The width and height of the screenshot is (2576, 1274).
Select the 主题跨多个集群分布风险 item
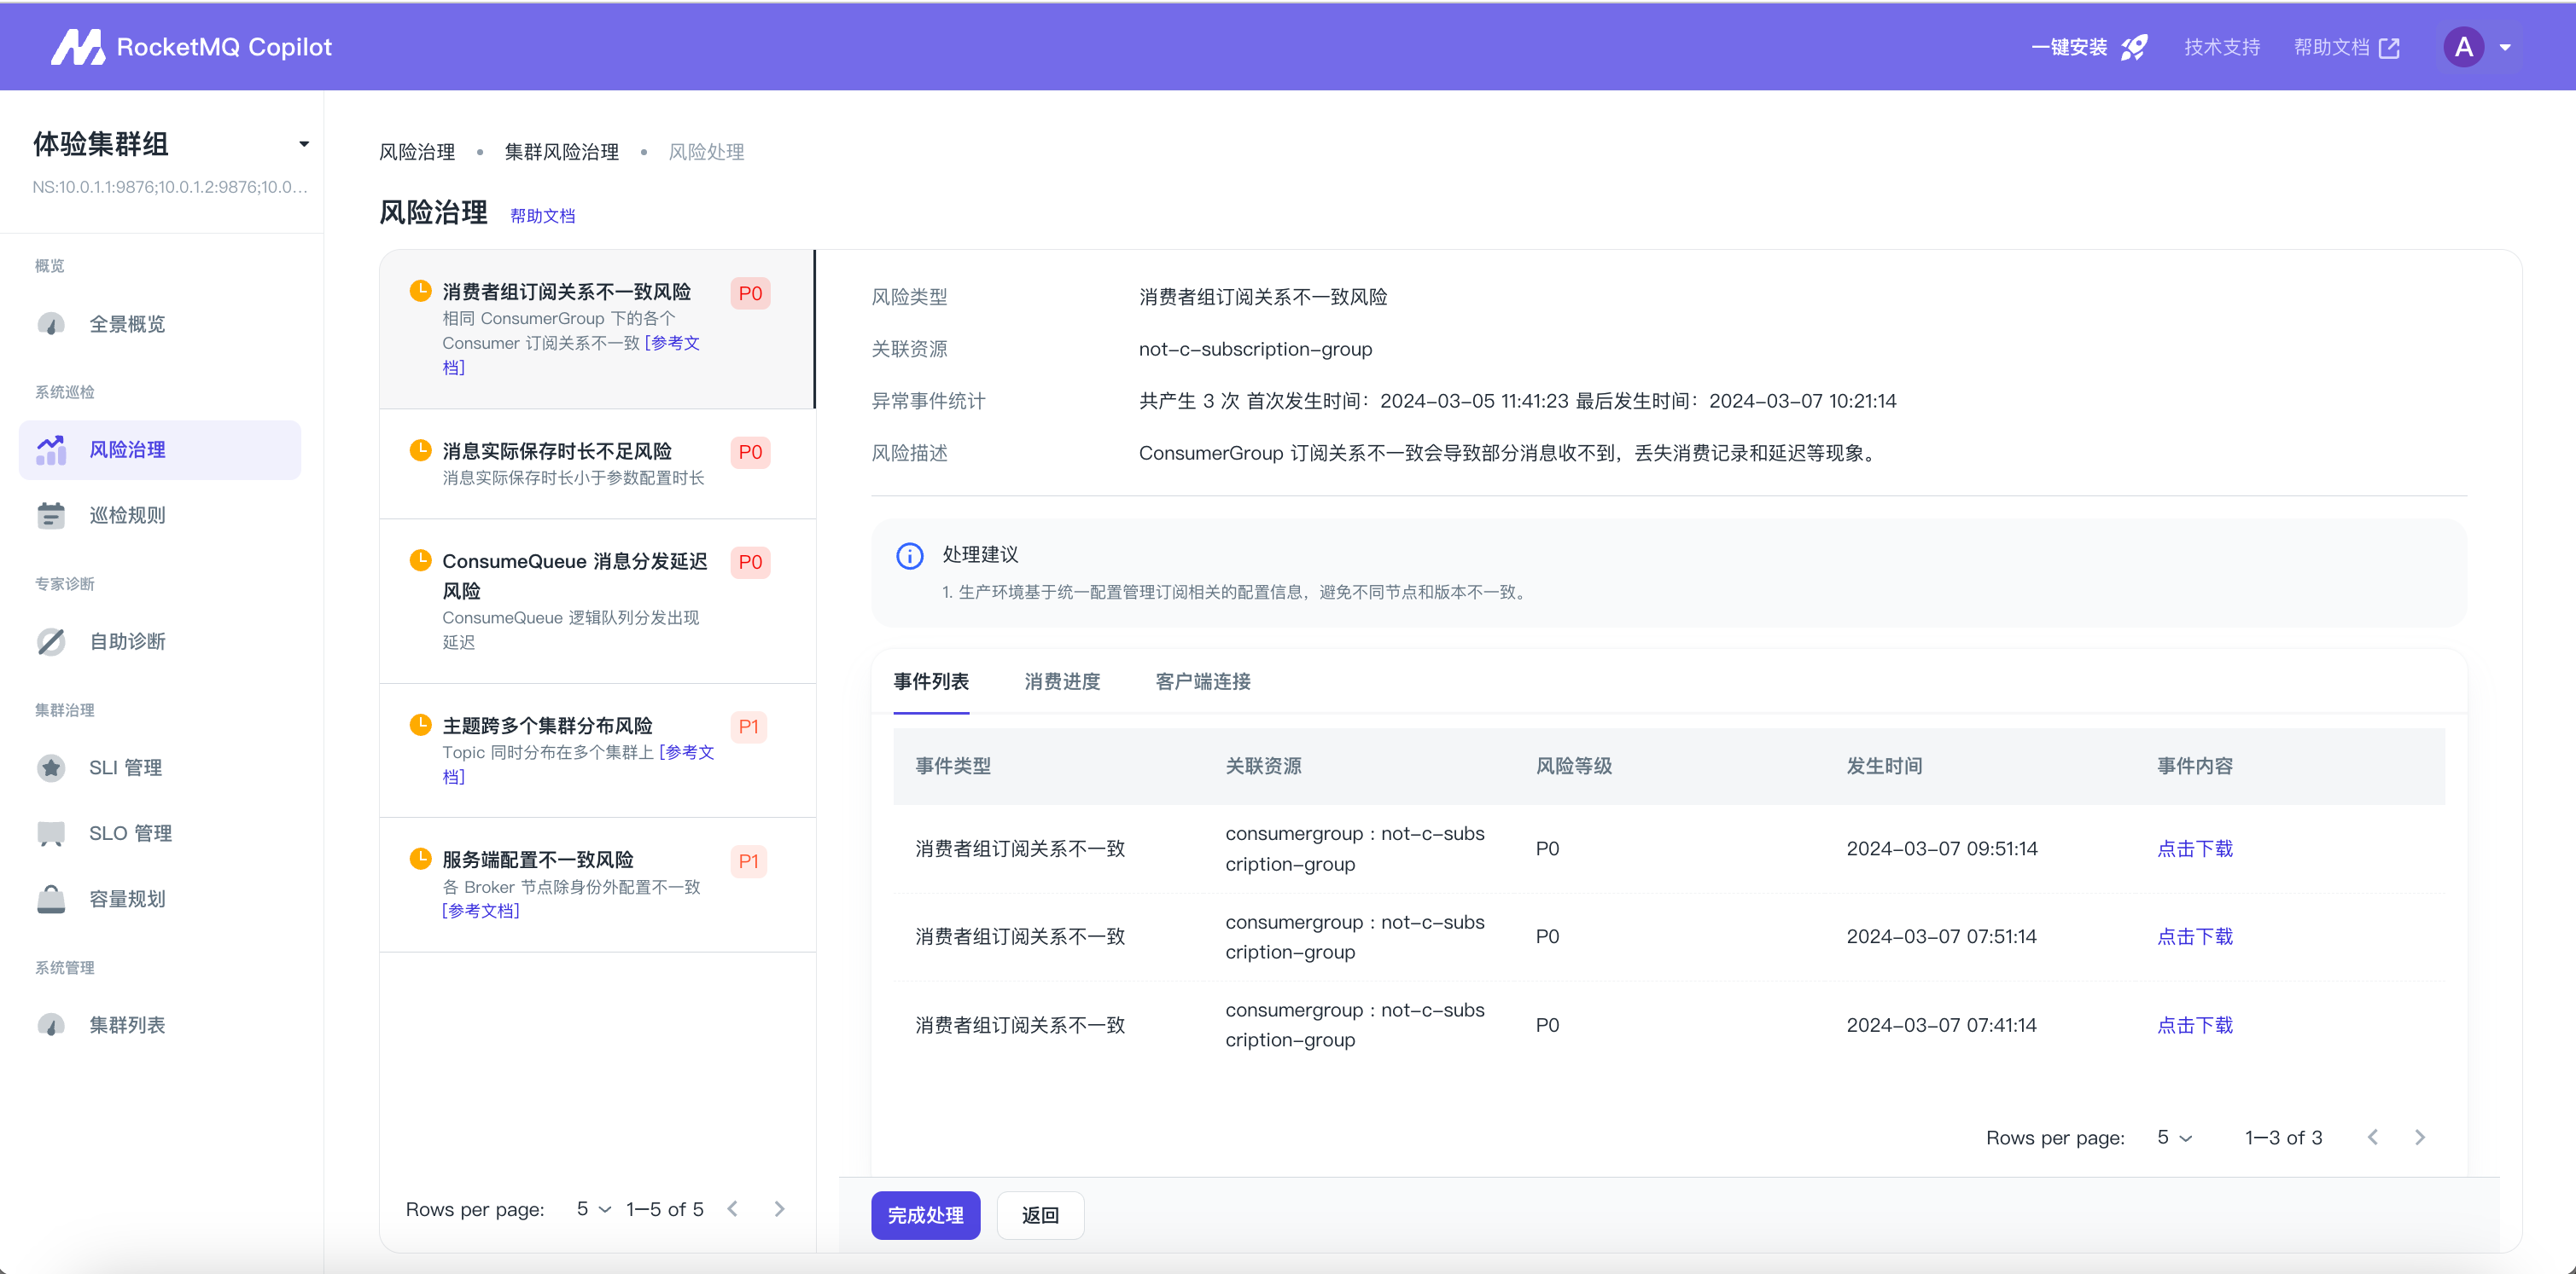pyautogui.click(x=598, y=750)
